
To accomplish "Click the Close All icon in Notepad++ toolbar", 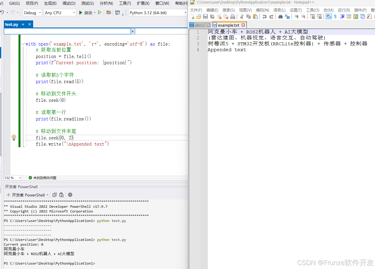I will 226,17.
